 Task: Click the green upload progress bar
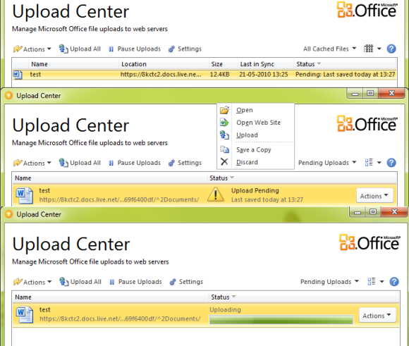tap(281, 319)
